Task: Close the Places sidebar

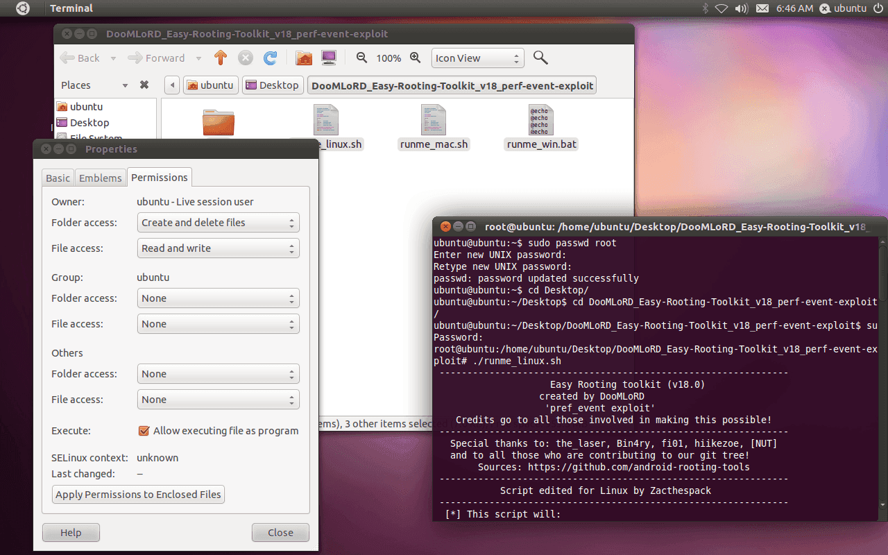Action: (x=144, y=85)
